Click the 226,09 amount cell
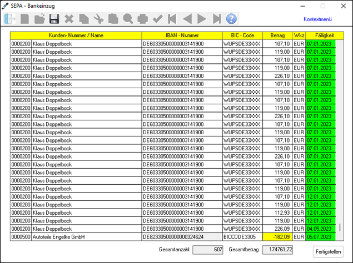The width and height of the screenshot is (353, 263). click(277, 229)
